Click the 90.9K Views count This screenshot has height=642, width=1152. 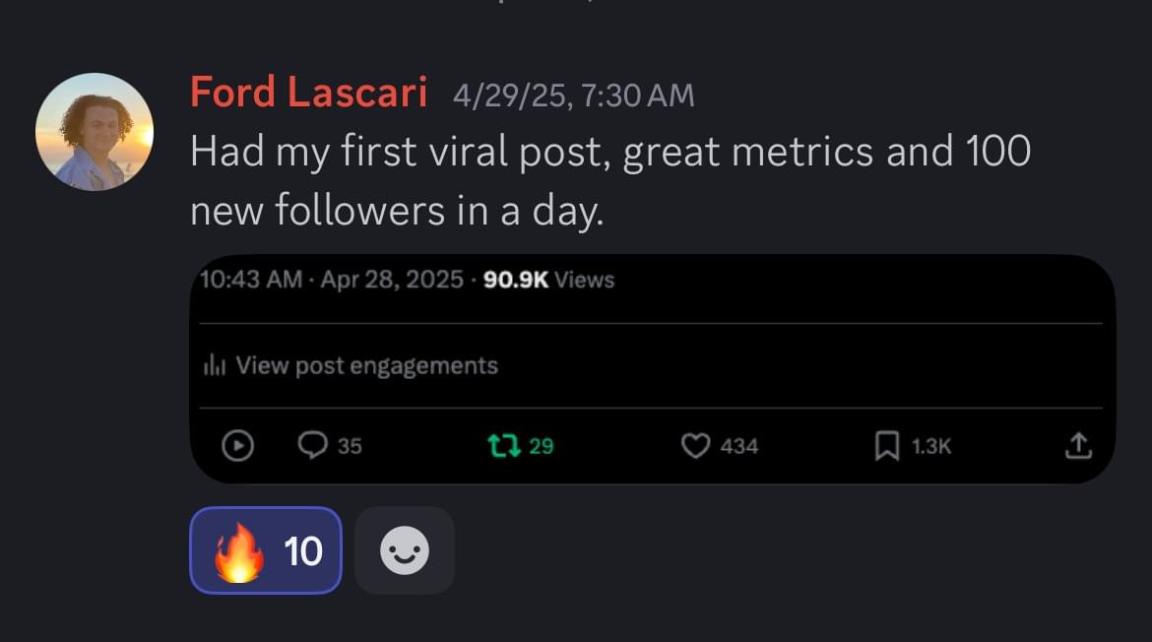[548, 280]
